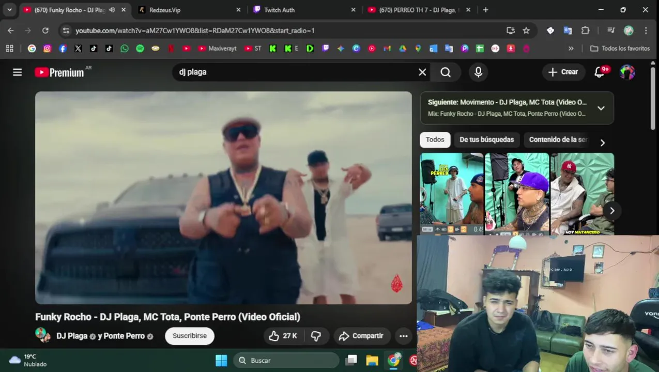659x372 pixels.
Task: Open the tab search dropdown arrow
Action: click(x=9, y=10)
